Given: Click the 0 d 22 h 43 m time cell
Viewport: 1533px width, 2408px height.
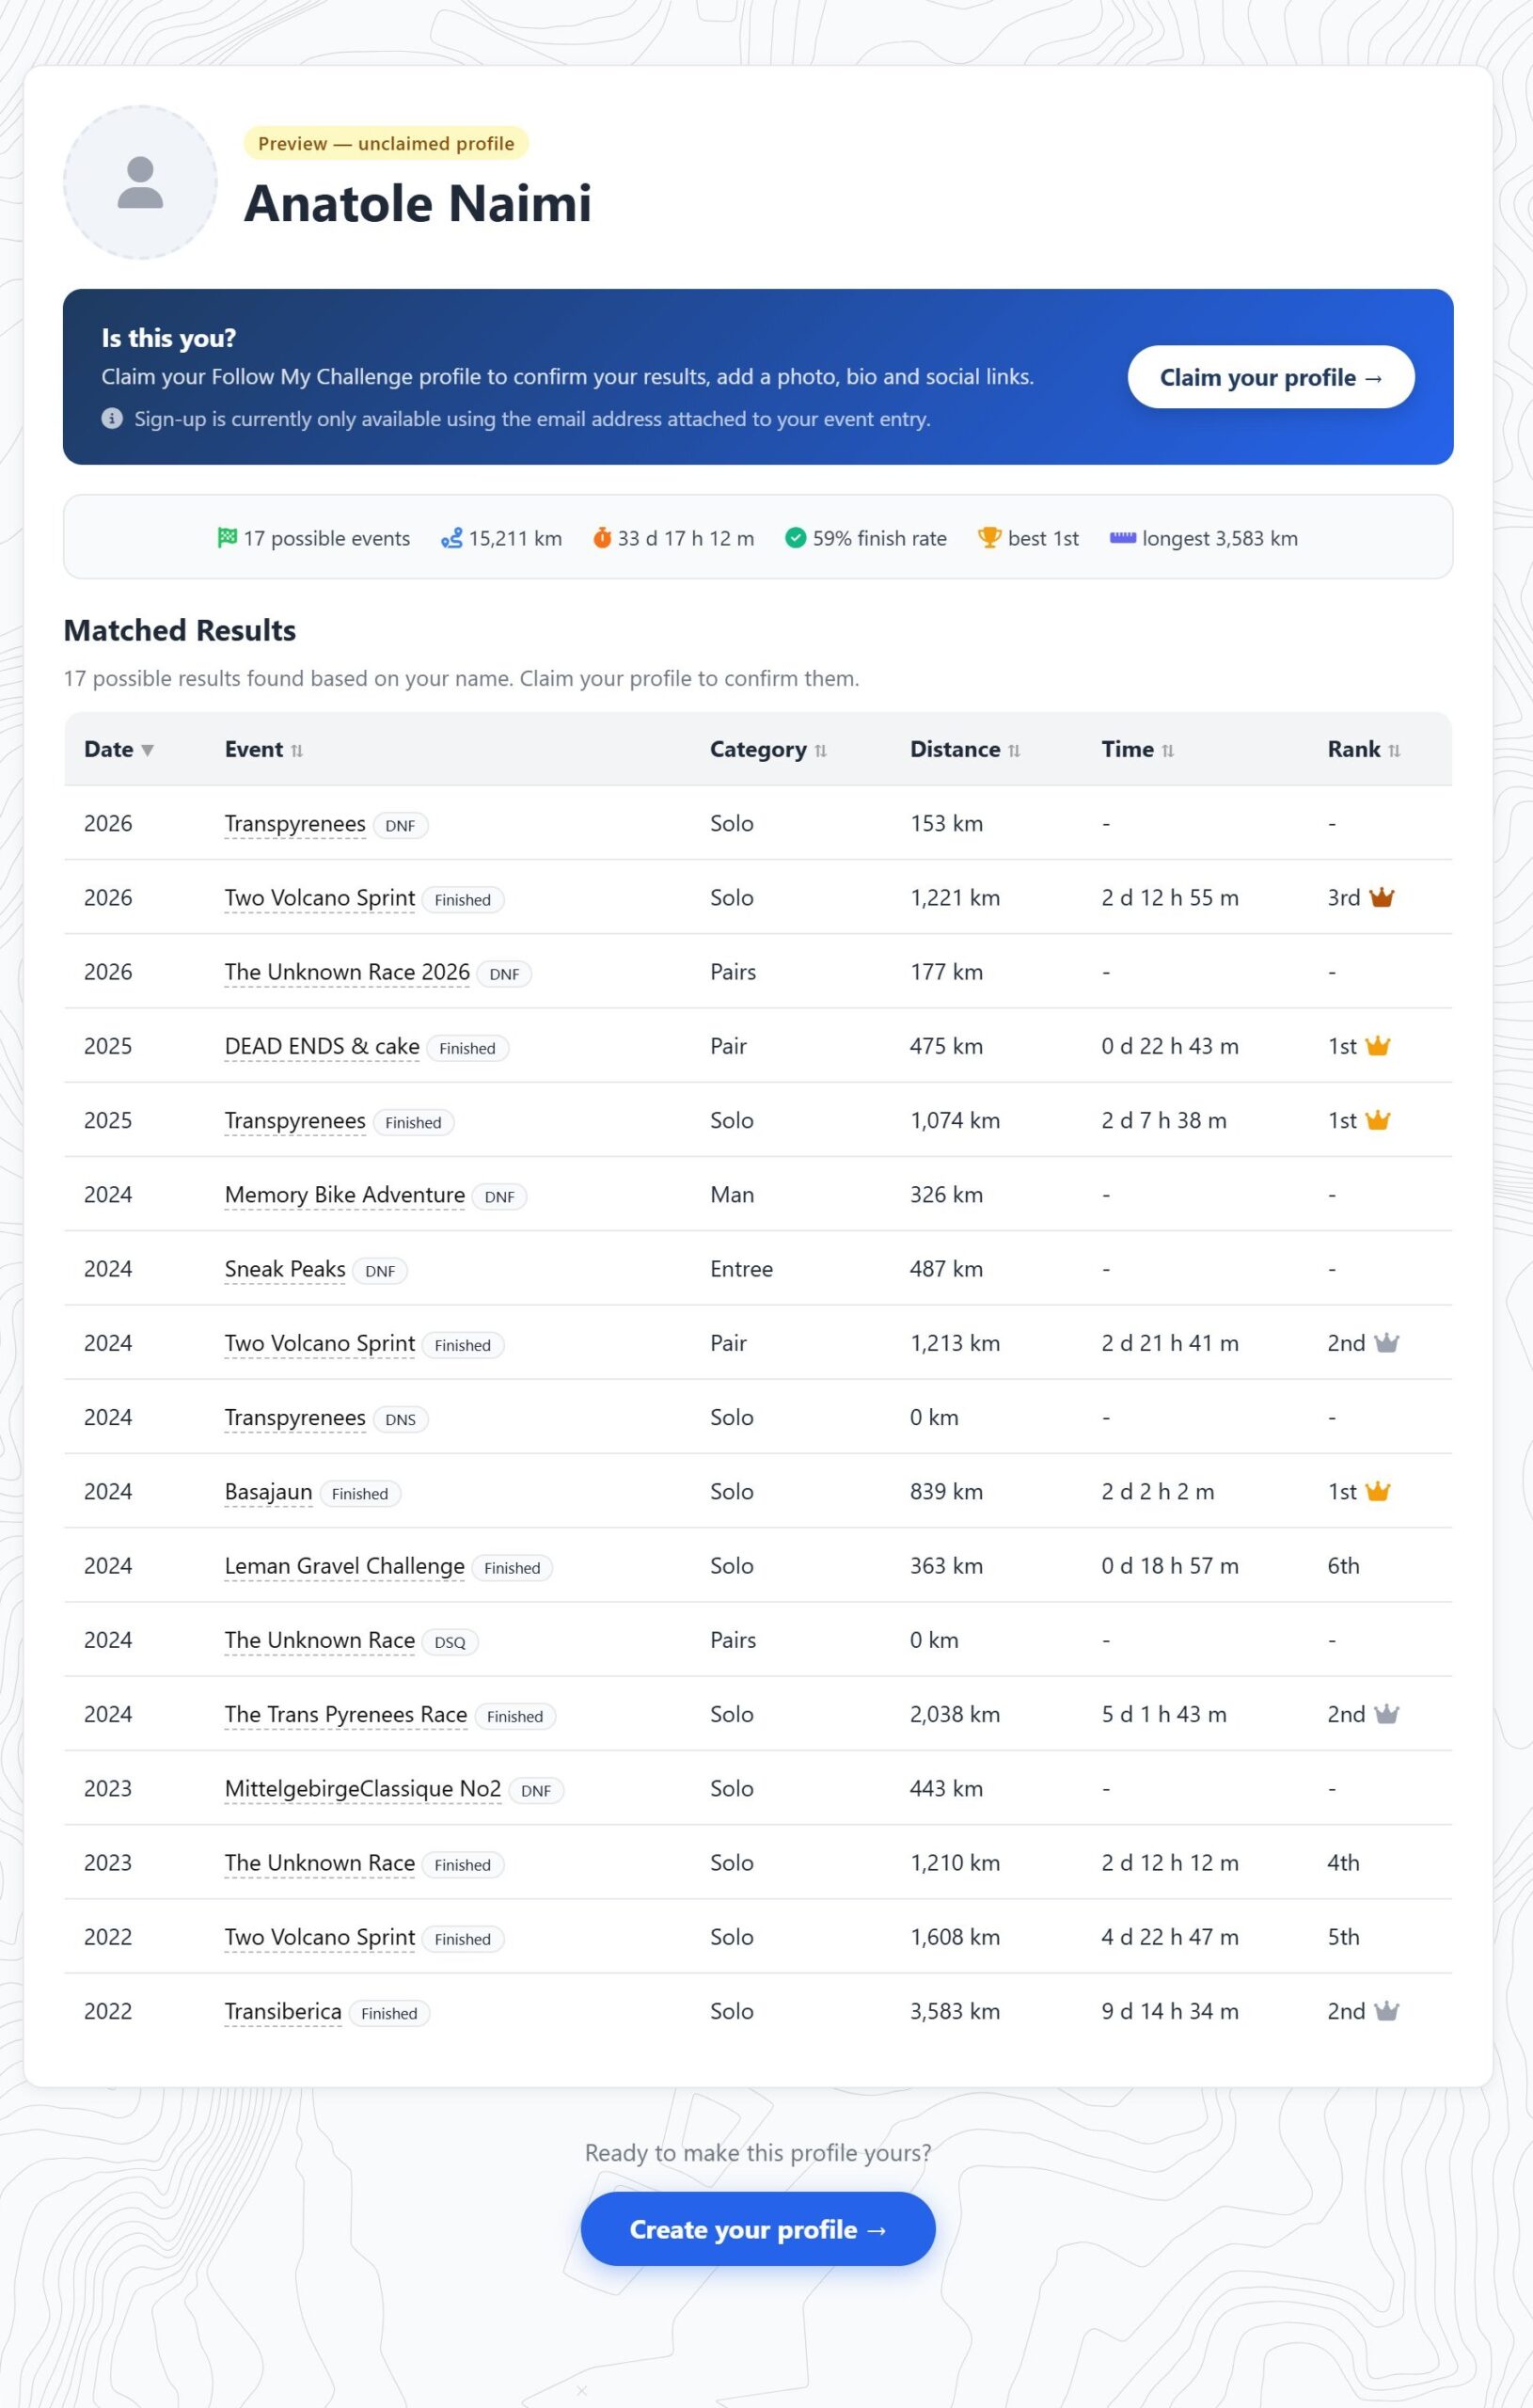Looking at the screenshot, I should click(1169, 1046).
